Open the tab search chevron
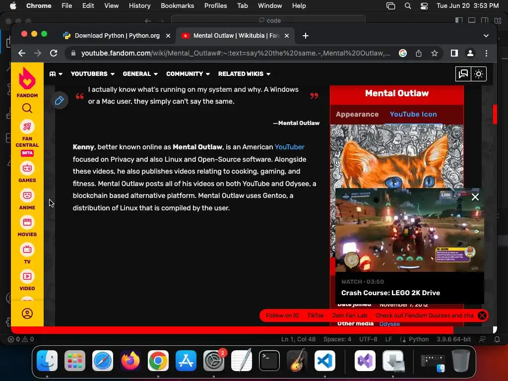The width and height of the screenshot is (508, 381). pyautogui.click(x=486, y=36)
